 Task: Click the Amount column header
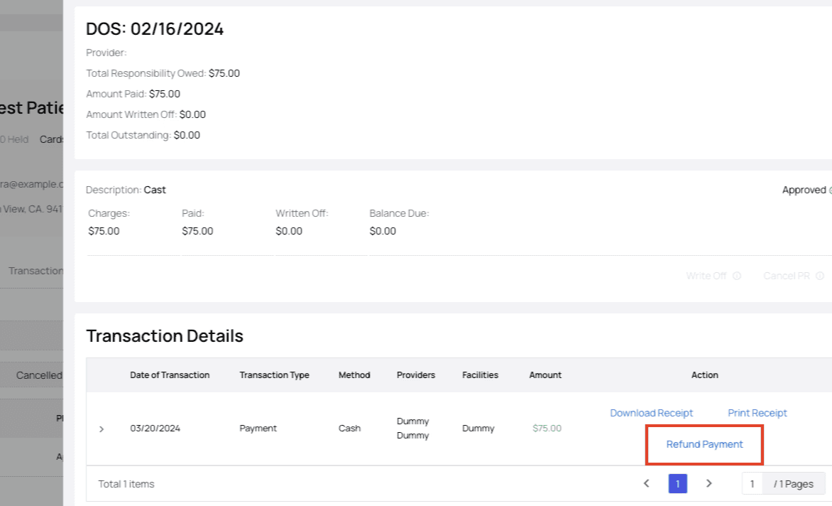click(x=545, y=375)
